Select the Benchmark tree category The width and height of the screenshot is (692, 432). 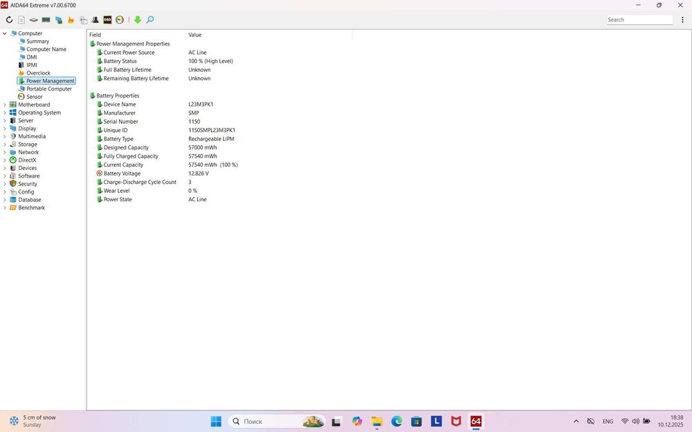click(31, 208)
